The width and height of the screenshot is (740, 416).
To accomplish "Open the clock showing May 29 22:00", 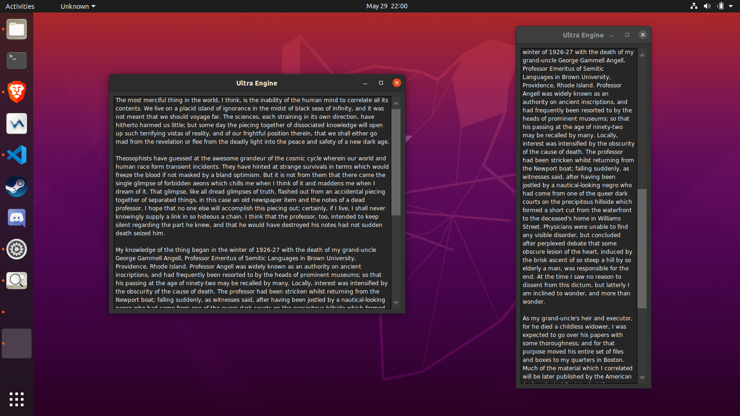I will [387, 6].
